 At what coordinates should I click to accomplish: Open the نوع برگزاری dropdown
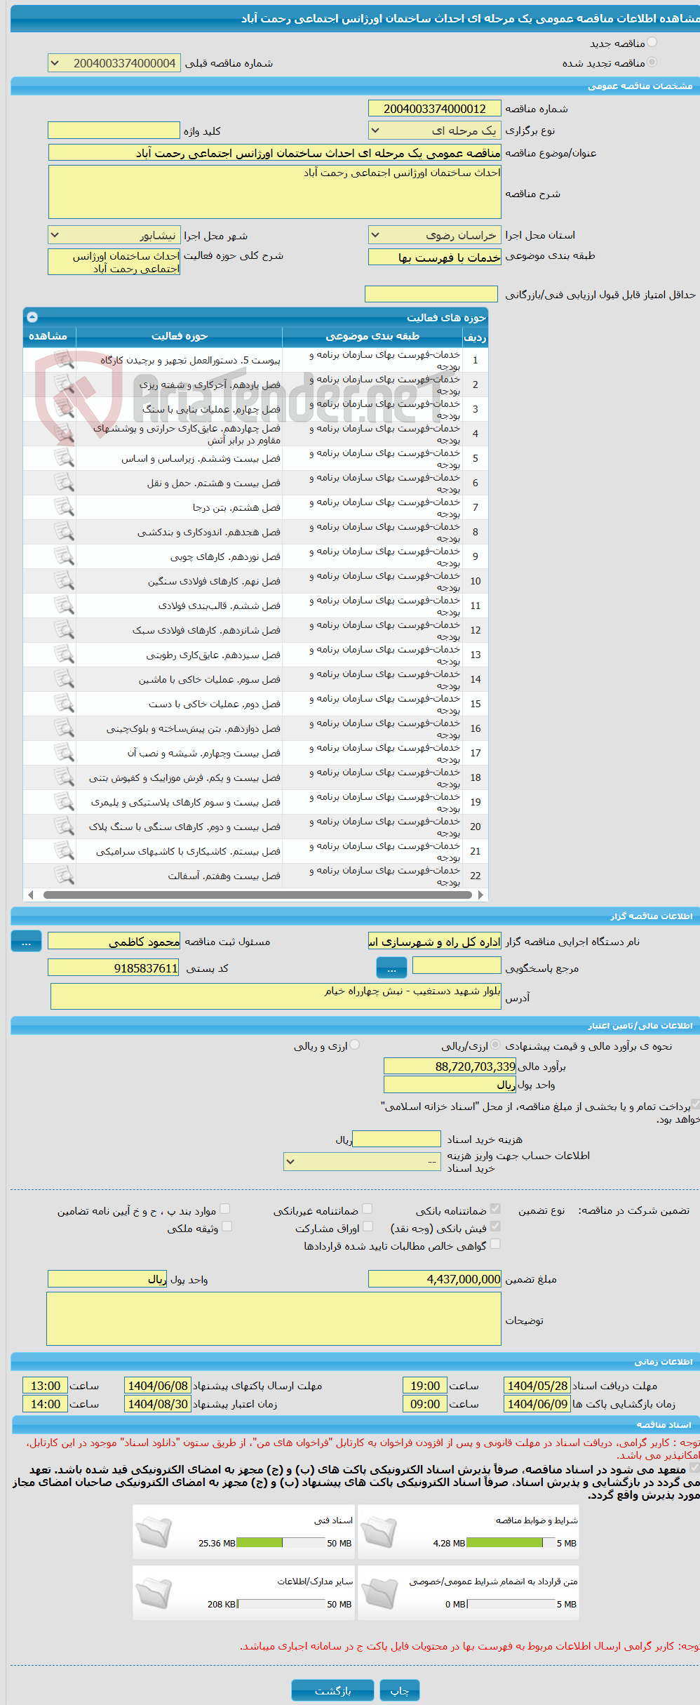(x=435, y=131)
